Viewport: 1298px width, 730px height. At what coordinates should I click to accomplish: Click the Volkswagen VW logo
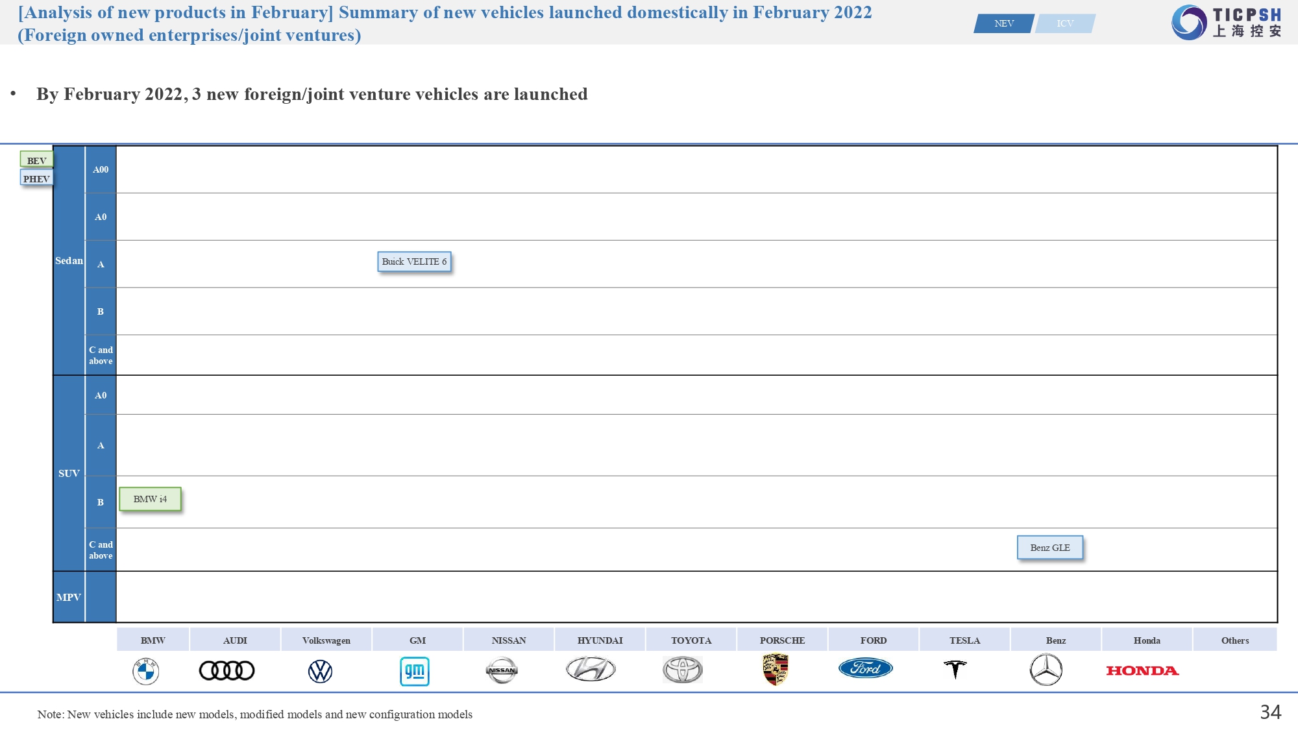point(320,671)
